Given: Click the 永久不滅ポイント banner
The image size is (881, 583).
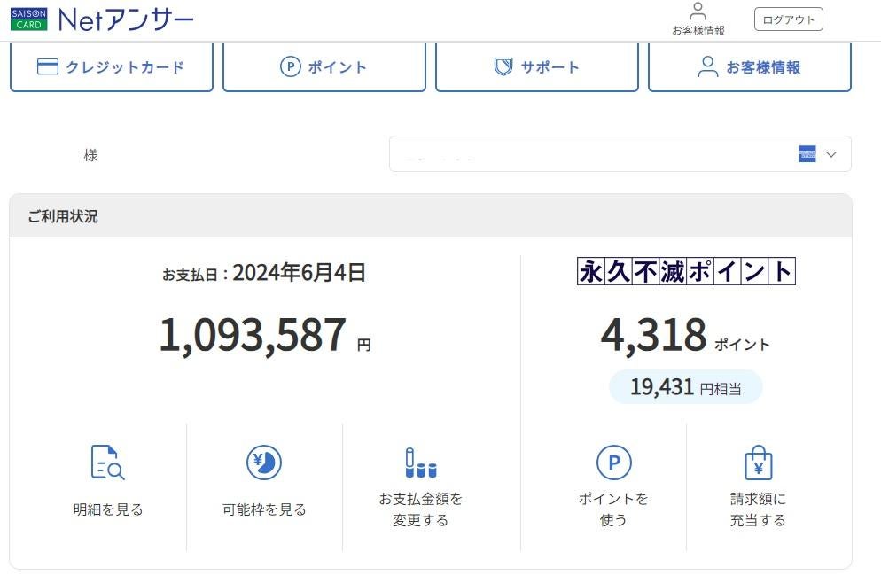Looking at the screenshot, I should coord(686,271).
